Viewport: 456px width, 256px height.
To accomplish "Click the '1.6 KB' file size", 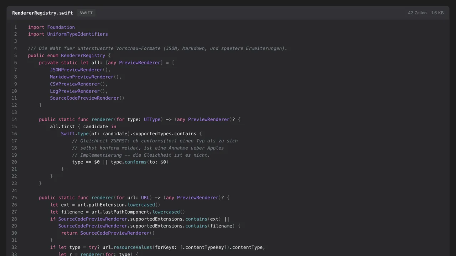I will [x=437, y=13].
